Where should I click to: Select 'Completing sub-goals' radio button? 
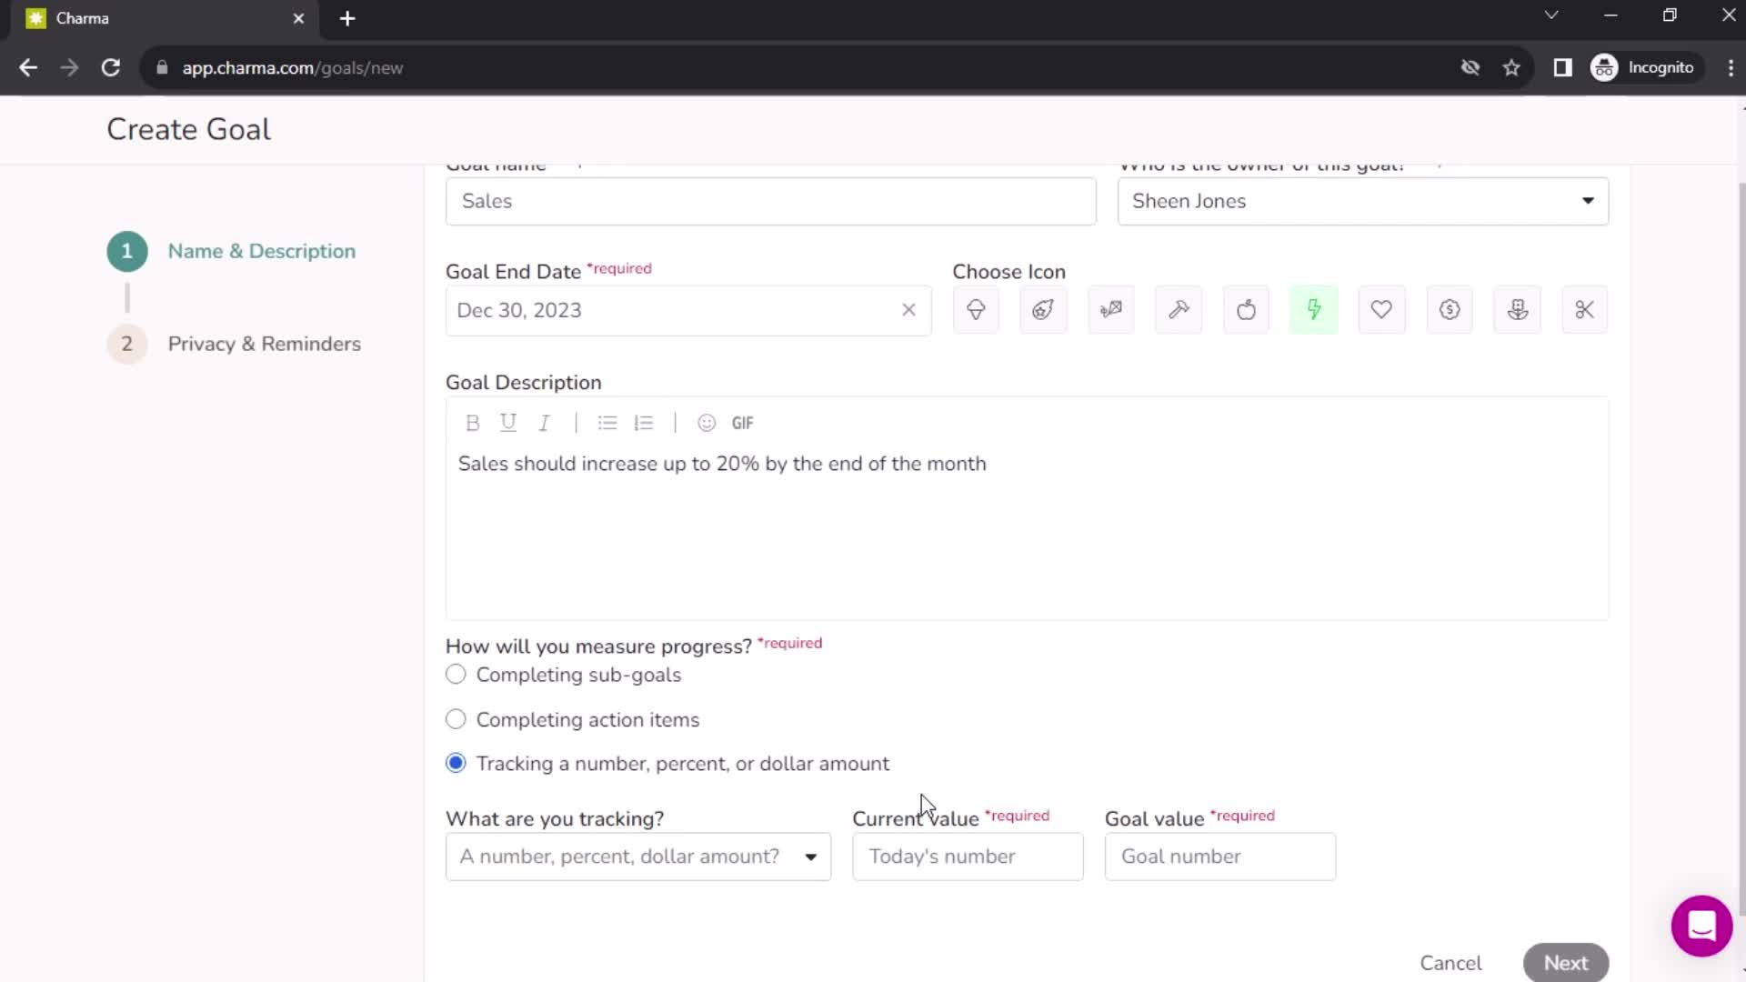point(456,674)
